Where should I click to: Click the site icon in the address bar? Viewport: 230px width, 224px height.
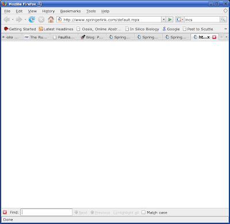[x=60, y=20]
